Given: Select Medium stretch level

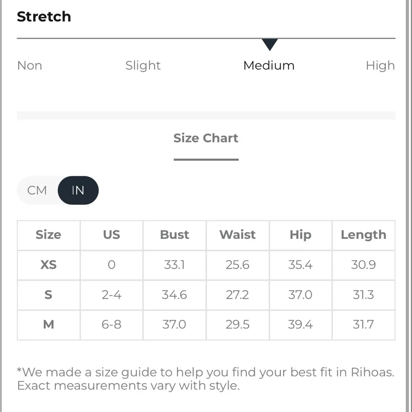Looking at the screenshot, I should (x=269, y=66).
